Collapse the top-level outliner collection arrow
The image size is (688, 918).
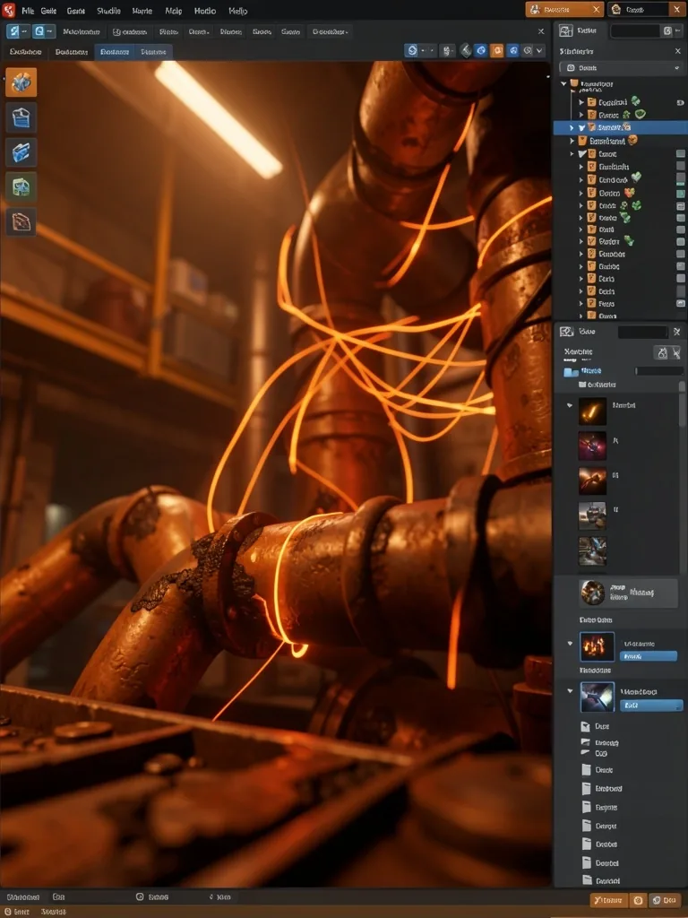[x=564, y=83]
